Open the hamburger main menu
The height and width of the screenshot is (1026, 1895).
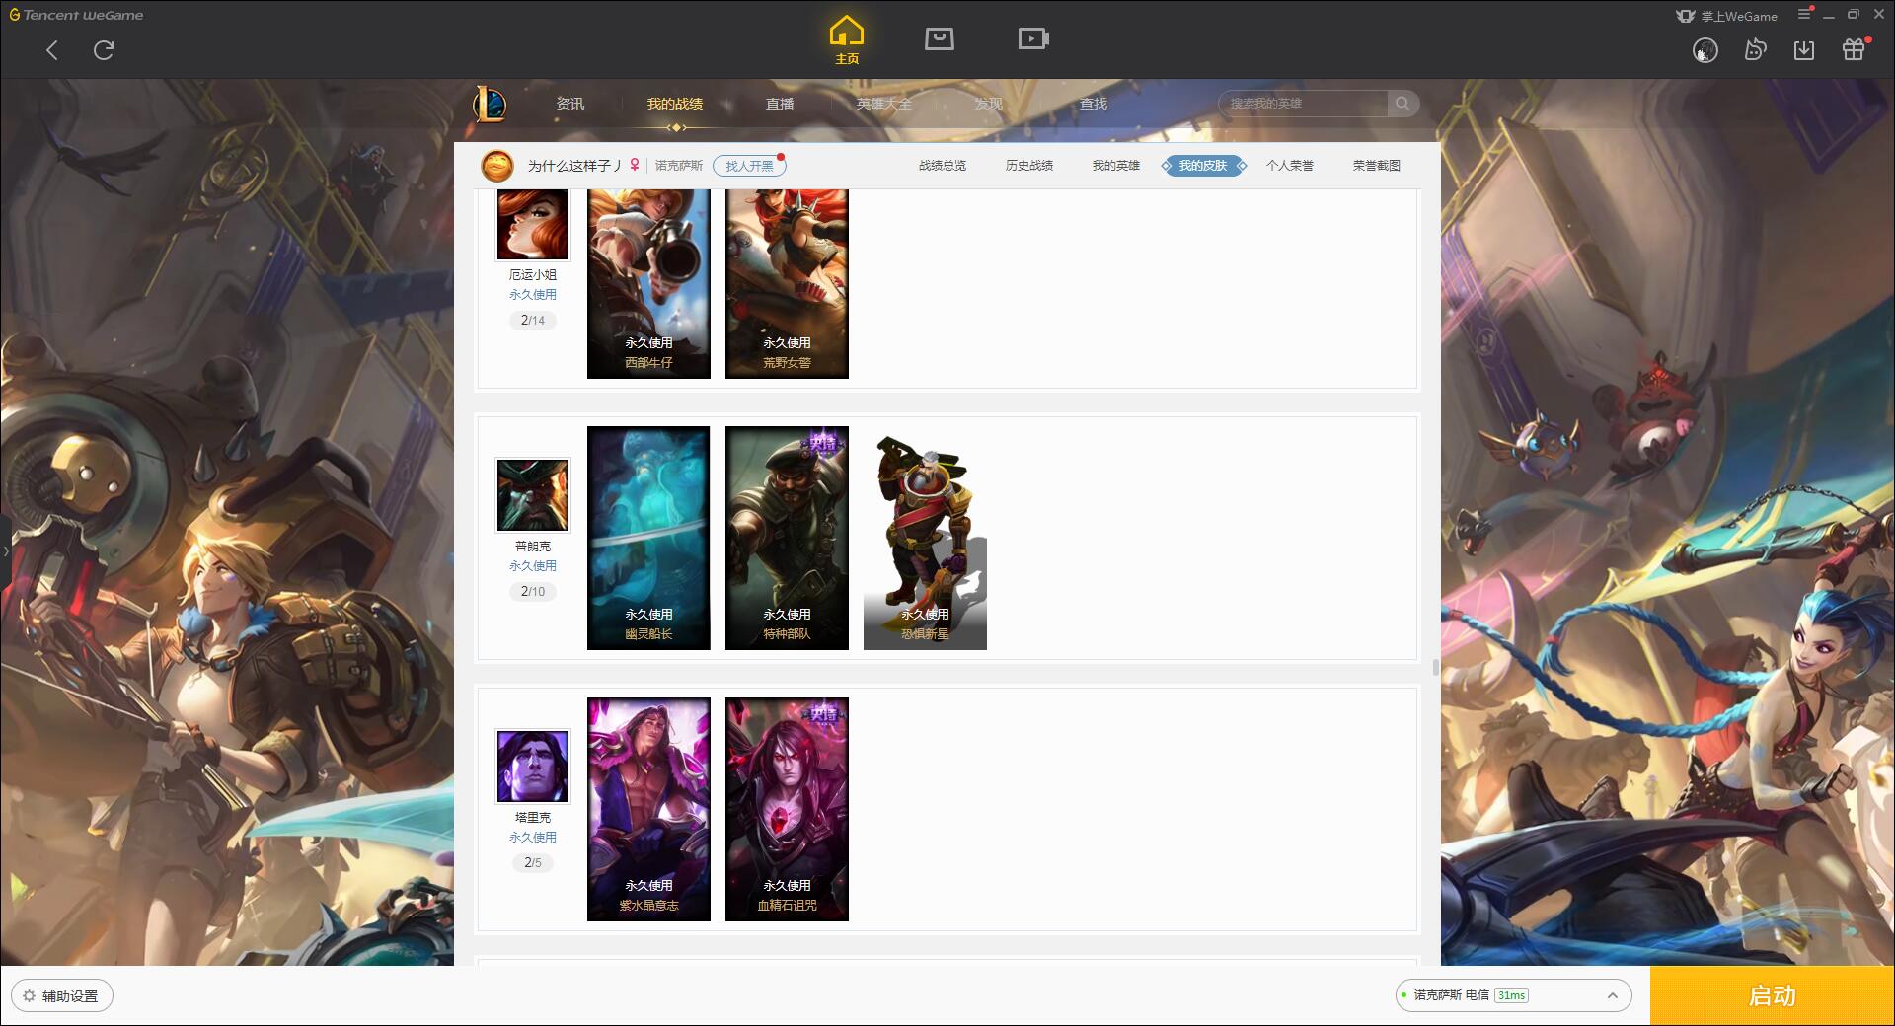coord(1804,15)
